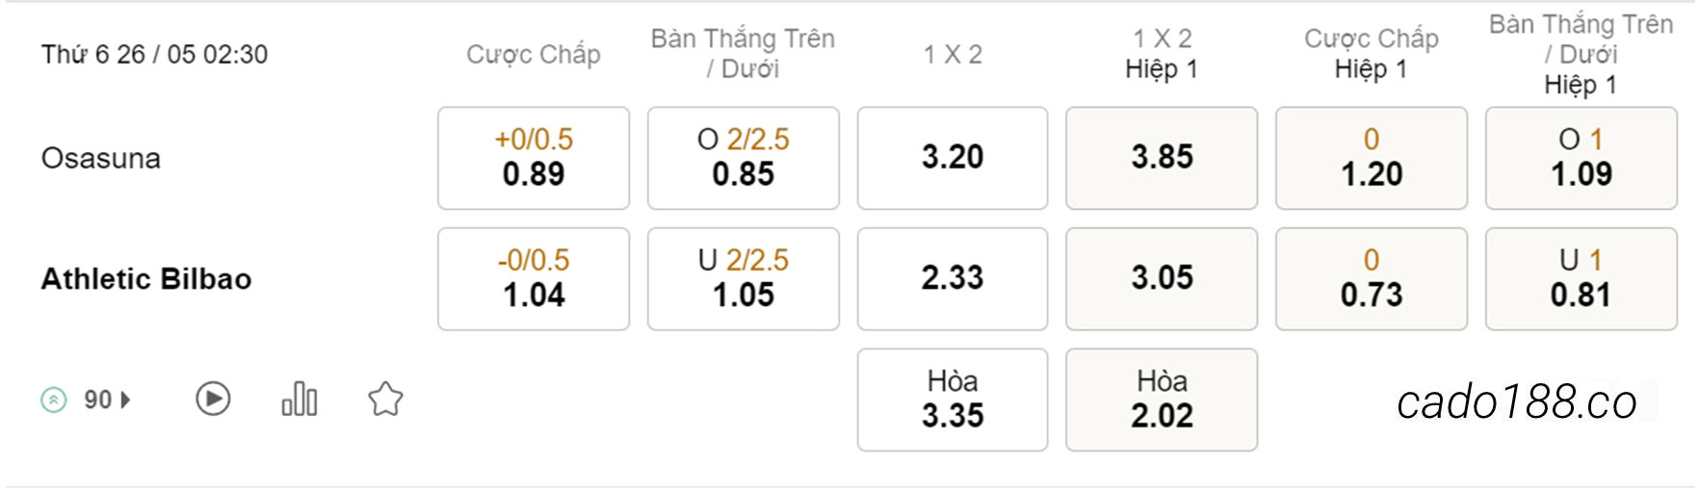
Task: Open the Athletic Bilbao team name
Action: click(x=146, y=279)
